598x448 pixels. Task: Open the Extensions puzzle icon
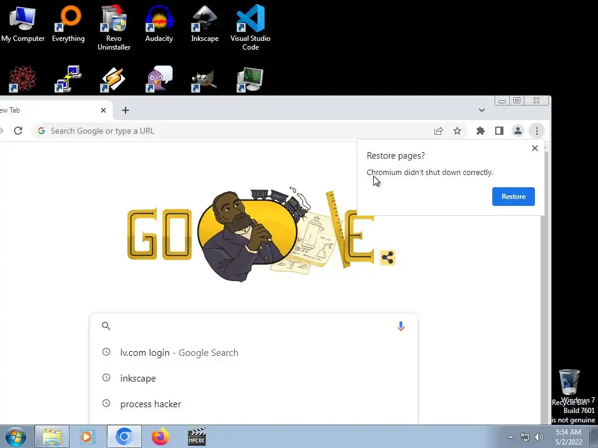[481, 131]
